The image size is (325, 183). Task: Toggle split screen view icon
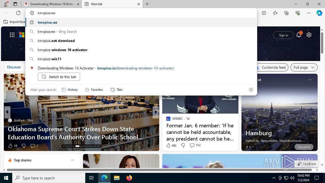pos(264,13)
